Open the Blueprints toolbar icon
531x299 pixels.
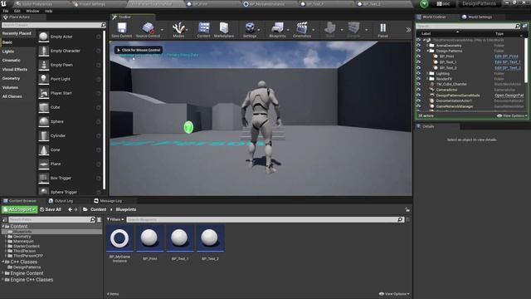277,27
